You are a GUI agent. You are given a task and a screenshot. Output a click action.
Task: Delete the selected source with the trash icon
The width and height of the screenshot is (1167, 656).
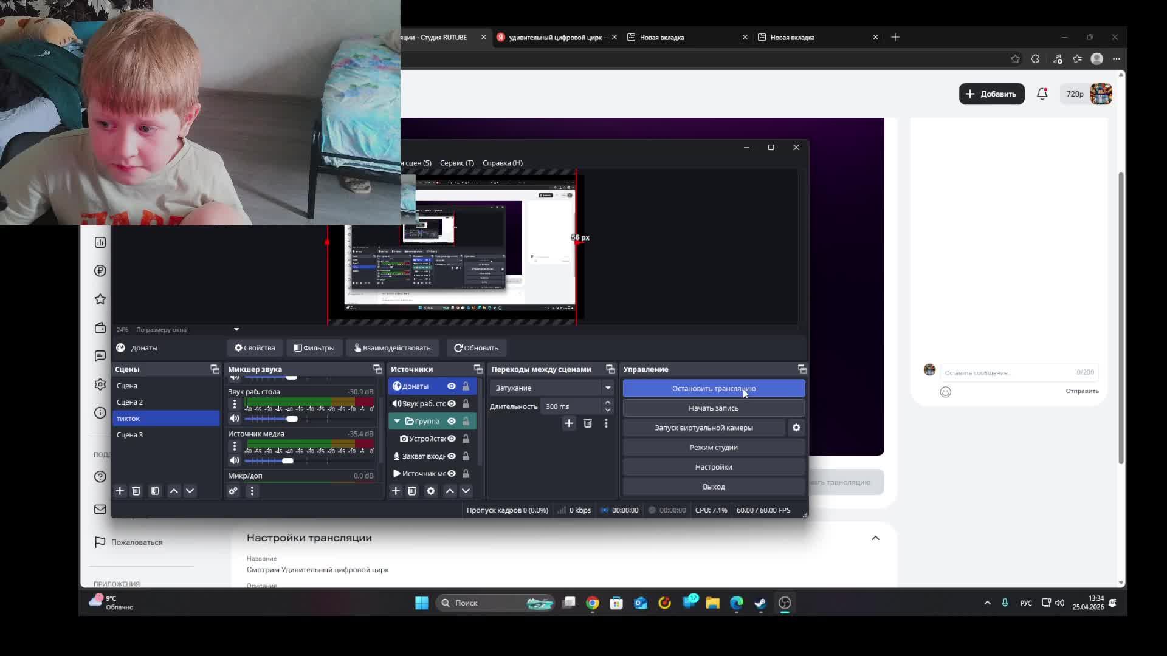412,491
